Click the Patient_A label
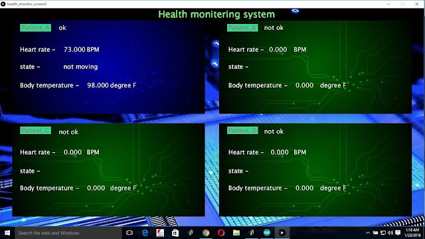 35,28
